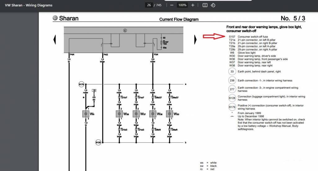The width and height of the screenshot is (318, 171).
Task: Select the W37 door warning lamp symbol
Action: coord(136,114)
